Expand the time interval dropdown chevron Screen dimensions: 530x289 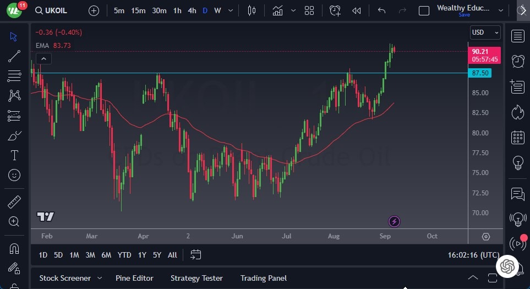(x=230, y=10)
